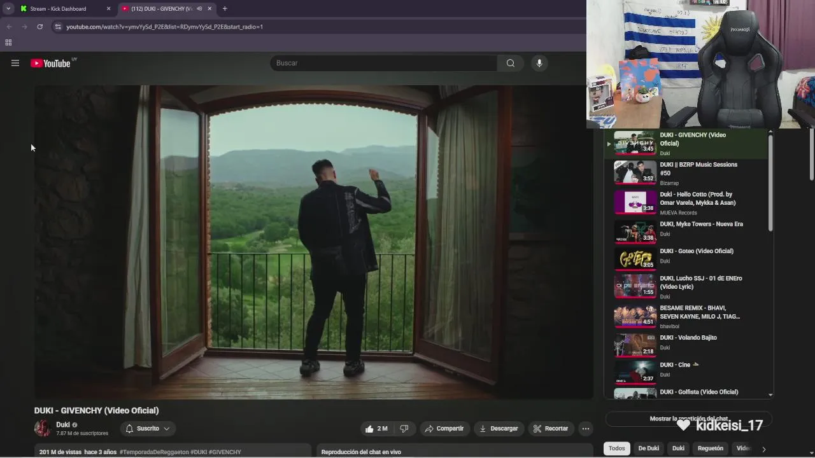Click the #TemporadaDeReggaeton hashtag

click(x=154, y=452)
